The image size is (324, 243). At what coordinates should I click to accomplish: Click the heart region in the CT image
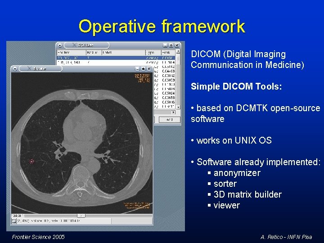tap(85, 126)
